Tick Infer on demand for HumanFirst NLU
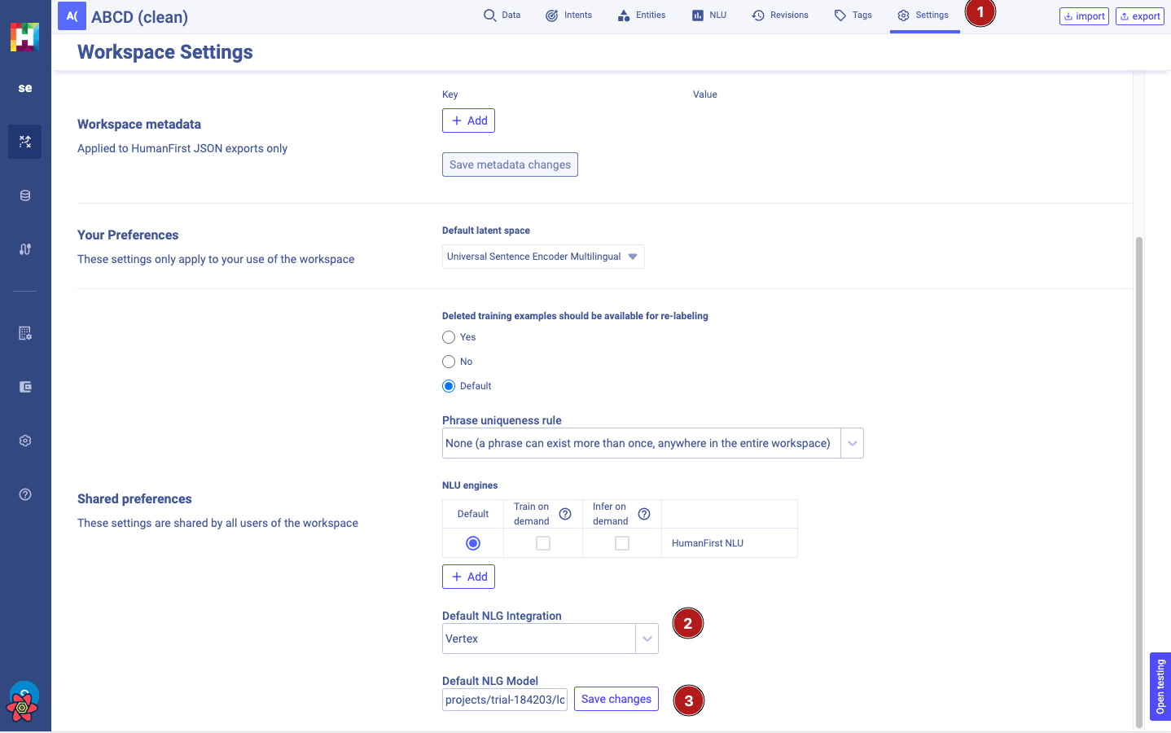The height and width of the screenshot is (733, 1171). click(x=622, y=543)
